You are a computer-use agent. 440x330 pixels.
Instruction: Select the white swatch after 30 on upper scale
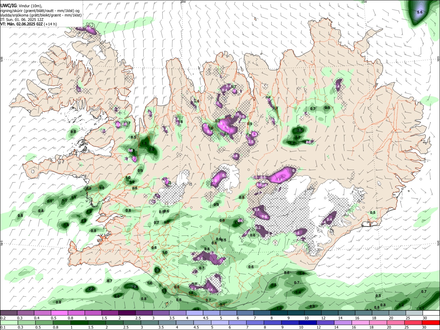click(431, 313)
